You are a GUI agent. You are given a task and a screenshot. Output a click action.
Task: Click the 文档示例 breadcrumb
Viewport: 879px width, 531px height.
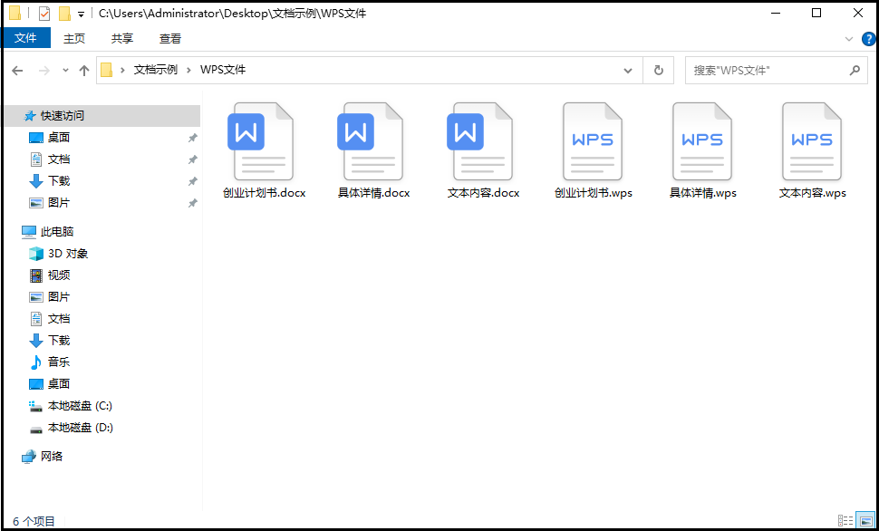155,70
